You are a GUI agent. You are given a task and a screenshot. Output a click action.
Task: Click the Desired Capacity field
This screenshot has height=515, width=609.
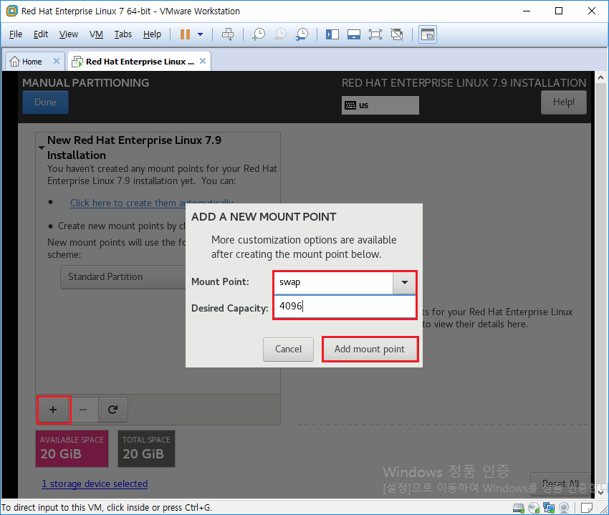[345, 307]
